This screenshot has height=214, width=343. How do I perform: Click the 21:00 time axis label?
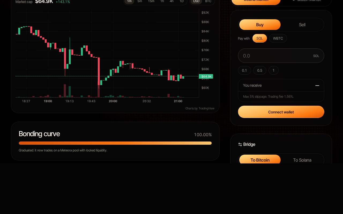178,101
